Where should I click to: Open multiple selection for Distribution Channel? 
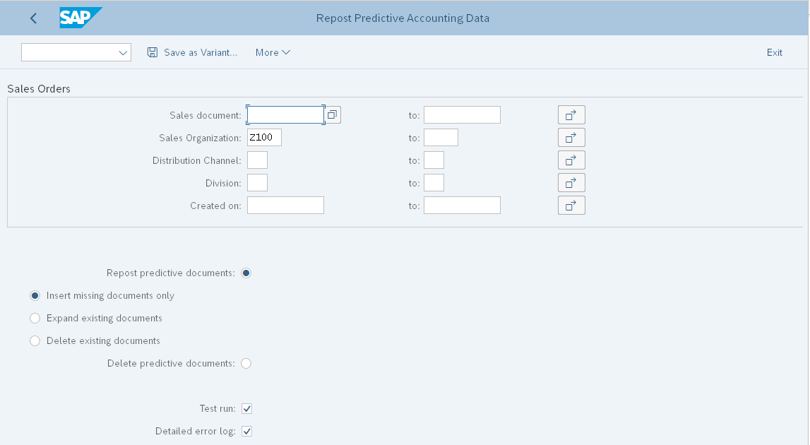[571, 160]
